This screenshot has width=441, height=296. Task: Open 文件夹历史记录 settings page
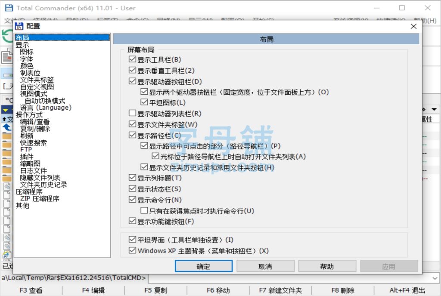[43, 185]
